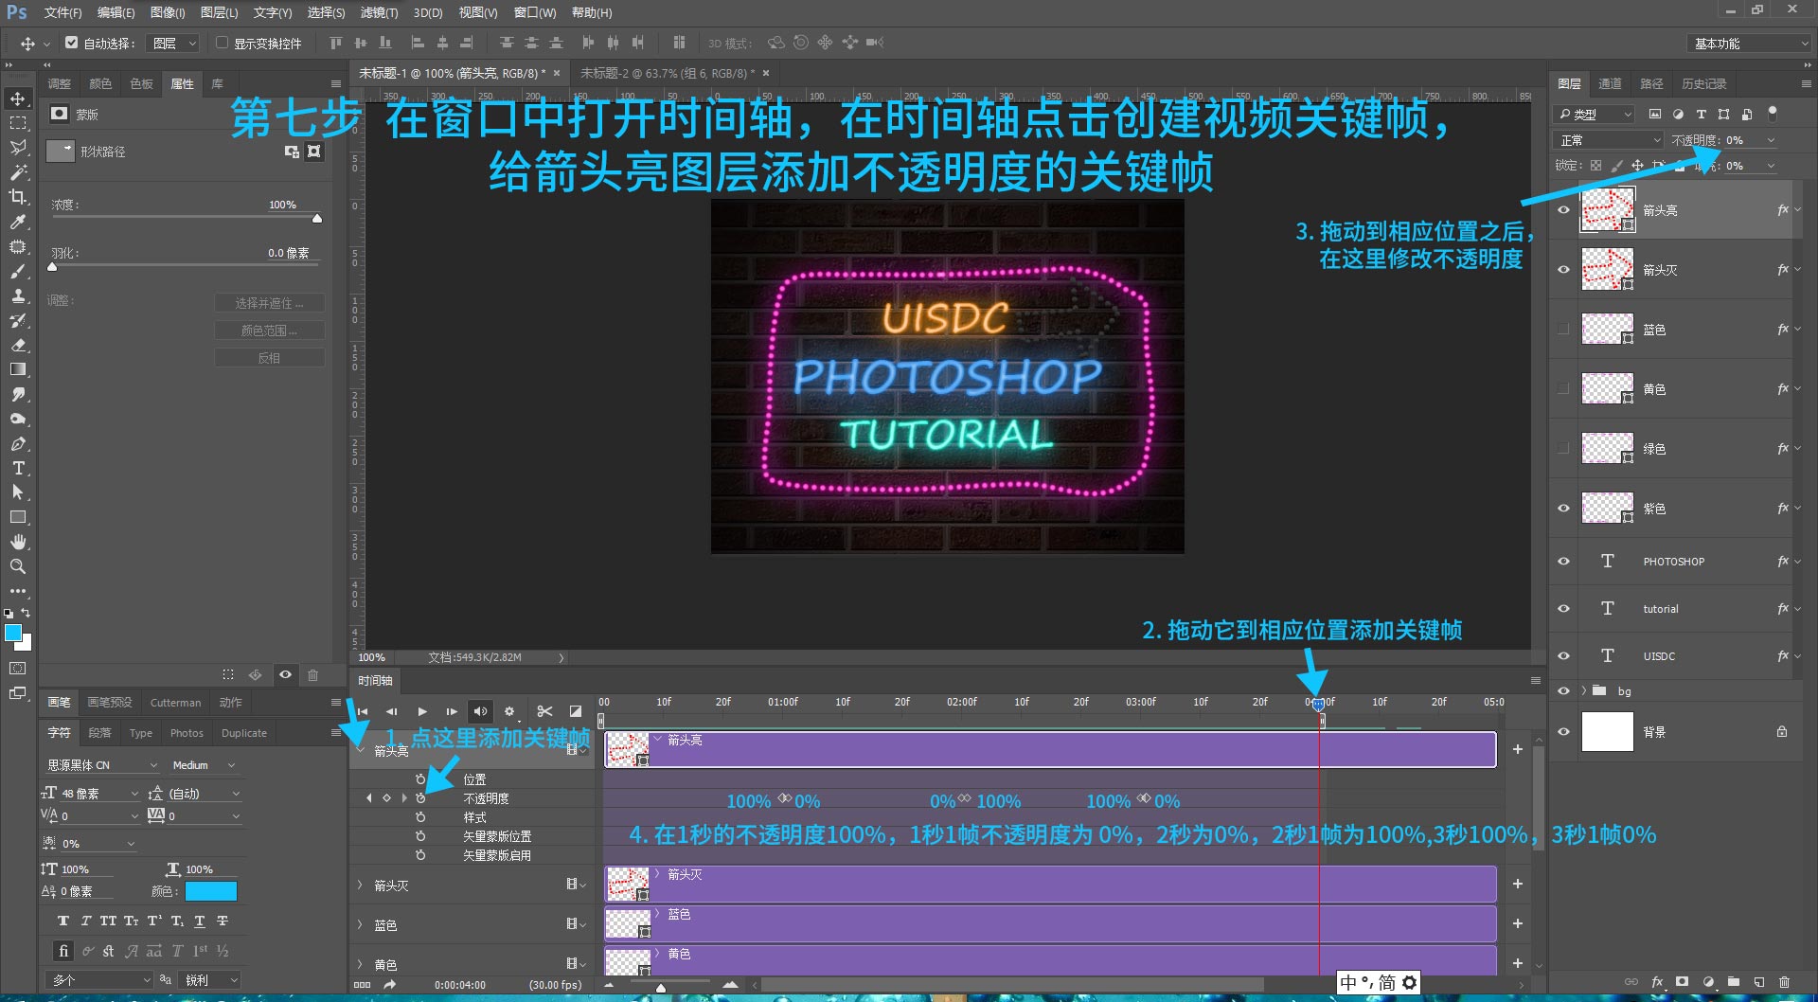Select the Gradient tool
The image size is (1818, 1002).
point(18,369)
